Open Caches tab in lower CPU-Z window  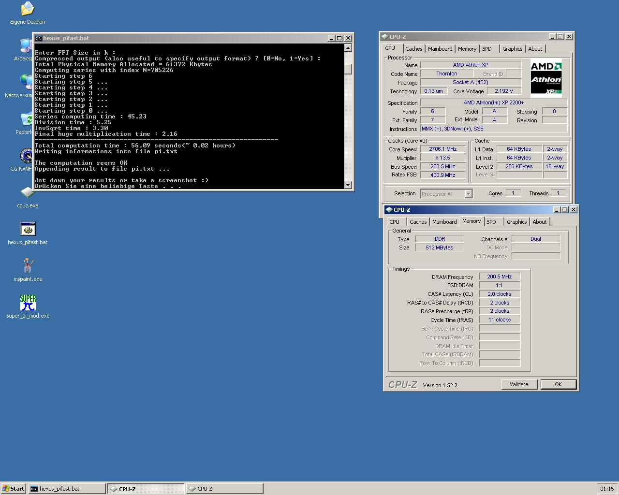pyautogui.click(x=418, y=222)
